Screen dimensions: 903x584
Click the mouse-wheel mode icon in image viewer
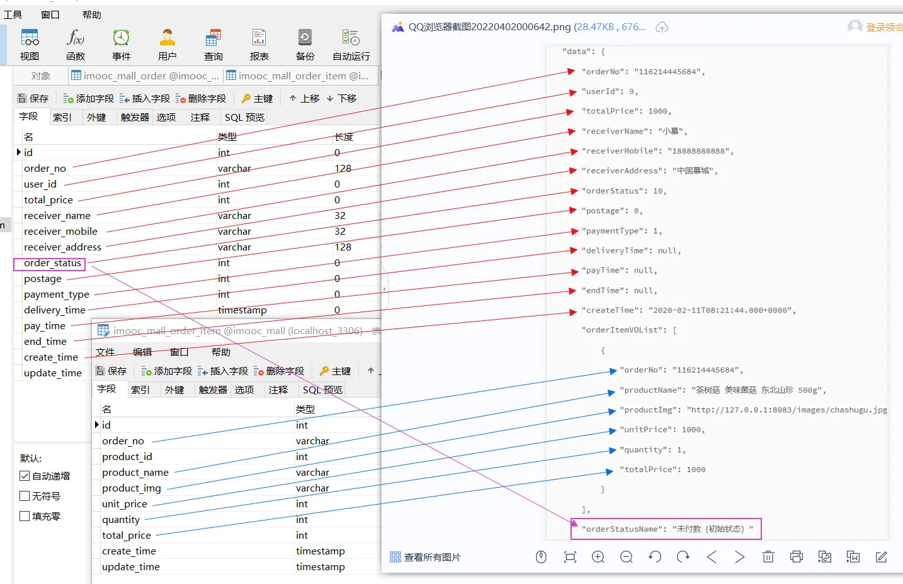coord(541,557)
